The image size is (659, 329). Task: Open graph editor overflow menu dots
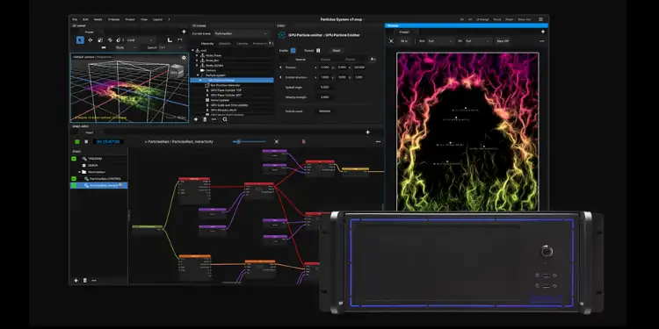point(378,142)
